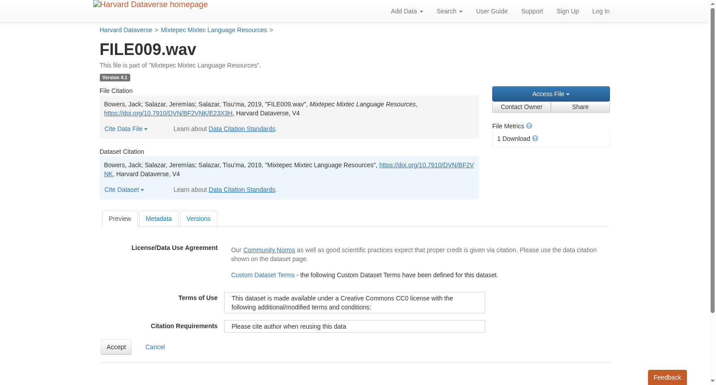This screenshot has width=716, height=385.
Task: Click the Citation Requirements text box
Action: click(x=354, y=326)
